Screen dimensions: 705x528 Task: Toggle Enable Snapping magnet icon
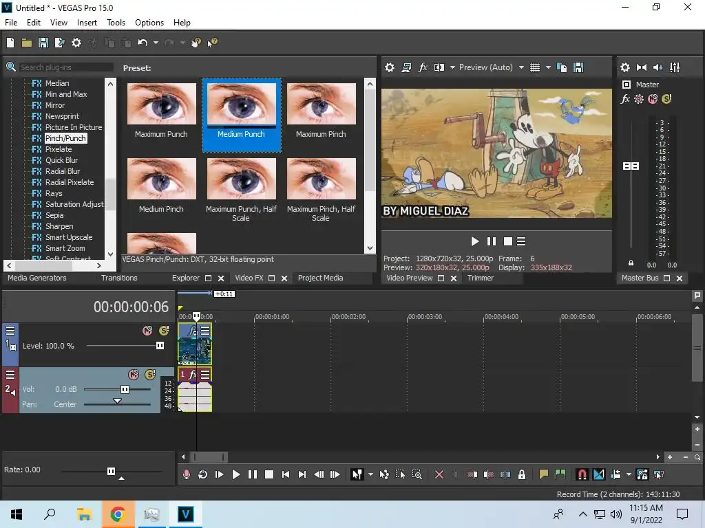582,474
